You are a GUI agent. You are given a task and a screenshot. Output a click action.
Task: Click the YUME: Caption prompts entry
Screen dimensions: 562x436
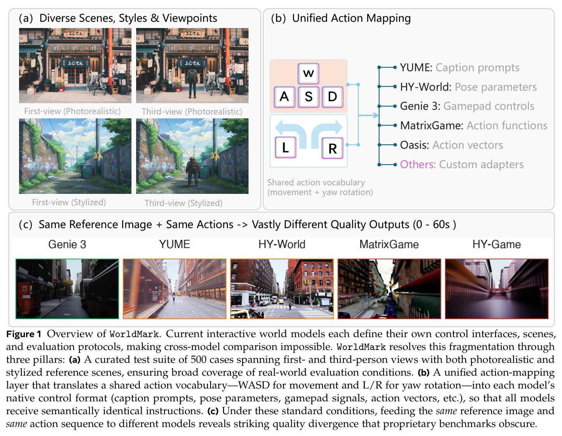tap(460, 67)
